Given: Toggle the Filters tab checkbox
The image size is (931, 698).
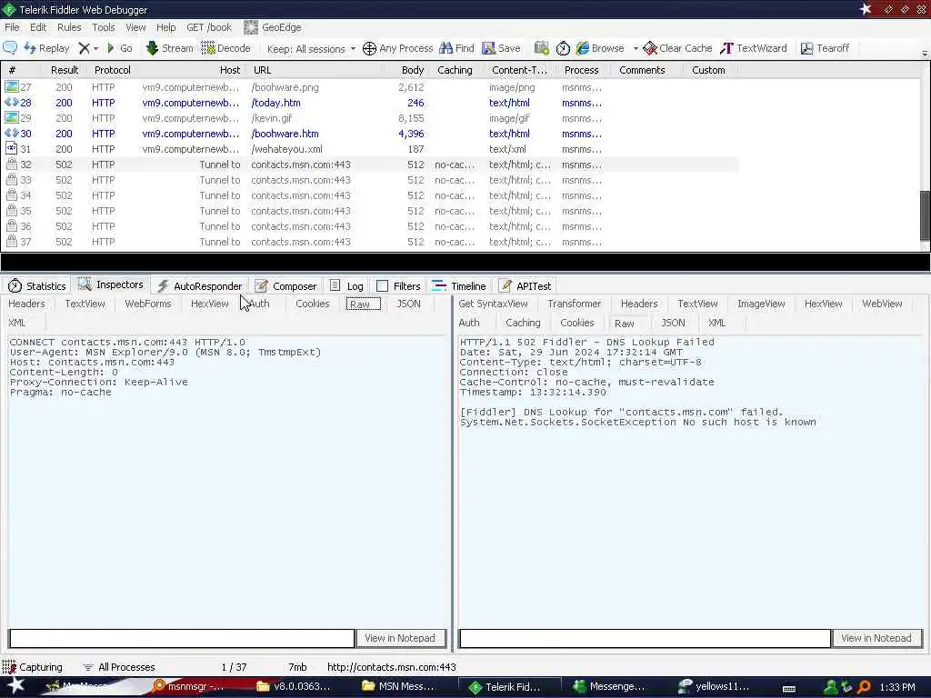Looking at the screenshot, I should [383, 286].
